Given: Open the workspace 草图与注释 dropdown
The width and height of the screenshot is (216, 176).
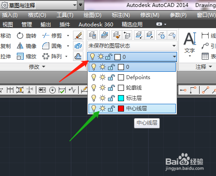Looking at the screenshot, I should (x=75, y=5).
